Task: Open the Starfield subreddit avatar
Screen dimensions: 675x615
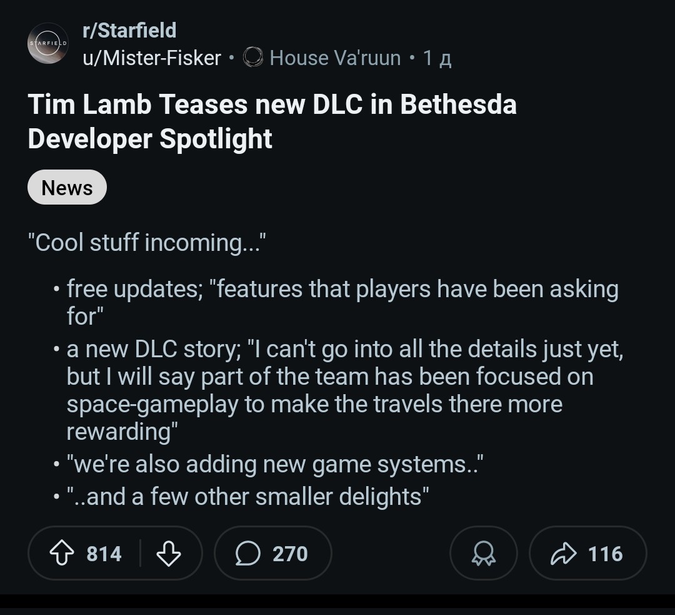Action: (x=48, y=44)
